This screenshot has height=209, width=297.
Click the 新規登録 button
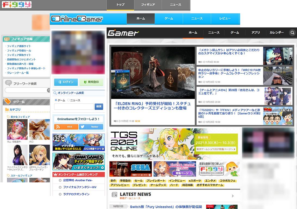click(x=91, y=82)
